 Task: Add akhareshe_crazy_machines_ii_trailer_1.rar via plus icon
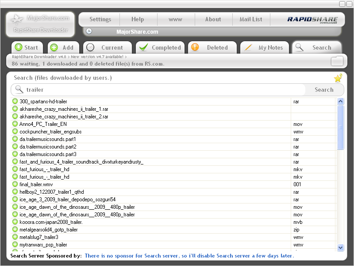click(15, 109)
